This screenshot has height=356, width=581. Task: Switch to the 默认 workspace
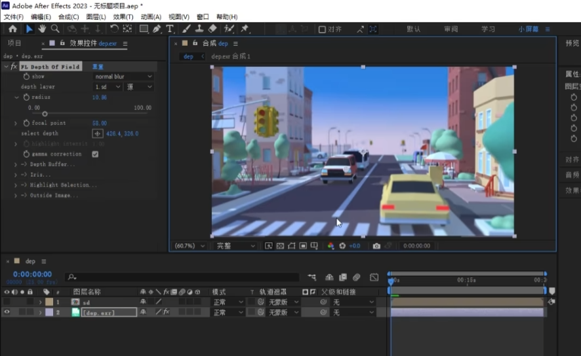pos(414,29)
